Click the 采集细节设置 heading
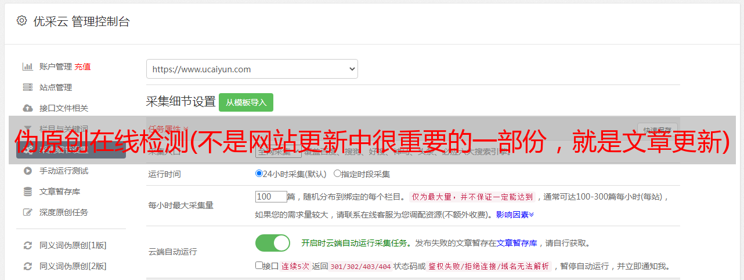The width and height of the screenshot is (744, 280). tap(181, 102)
